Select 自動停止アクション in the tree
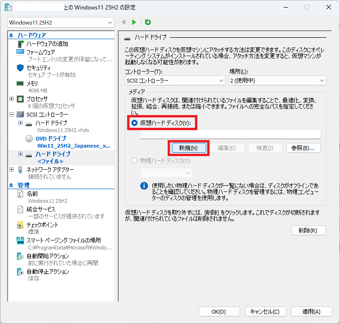 [x=48, y=272]
